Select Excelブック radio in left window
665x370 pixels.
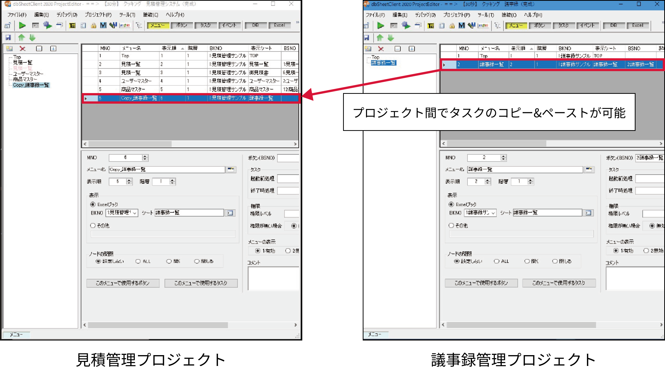[93, 205]
